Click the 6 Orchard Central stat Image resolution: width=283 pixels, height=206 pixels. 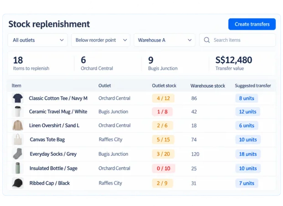pyautogui.click(x=97, y=63)
